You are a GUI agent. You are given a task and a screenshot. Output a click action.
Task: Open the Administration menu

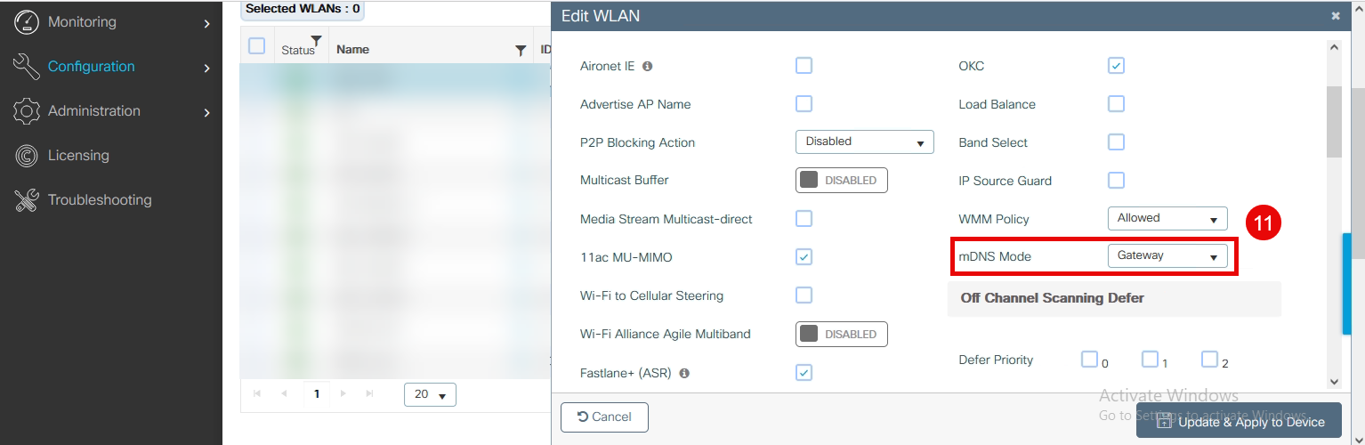(x=94, y=111)
